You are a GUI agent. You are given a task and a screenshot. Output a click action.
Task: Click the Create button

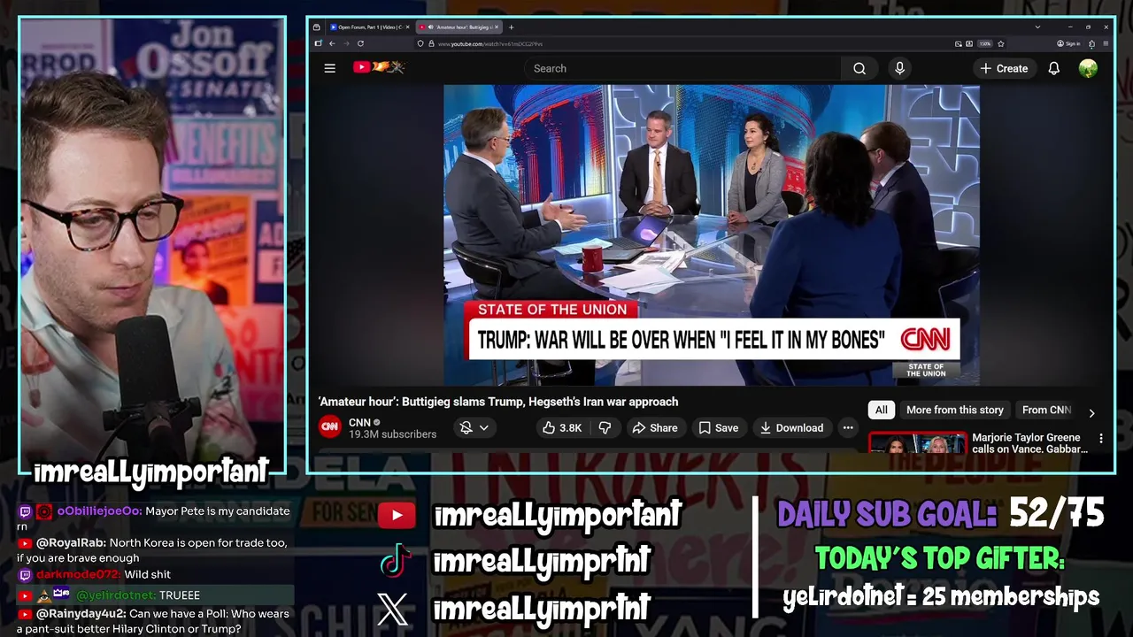[x=1004, y=68]
